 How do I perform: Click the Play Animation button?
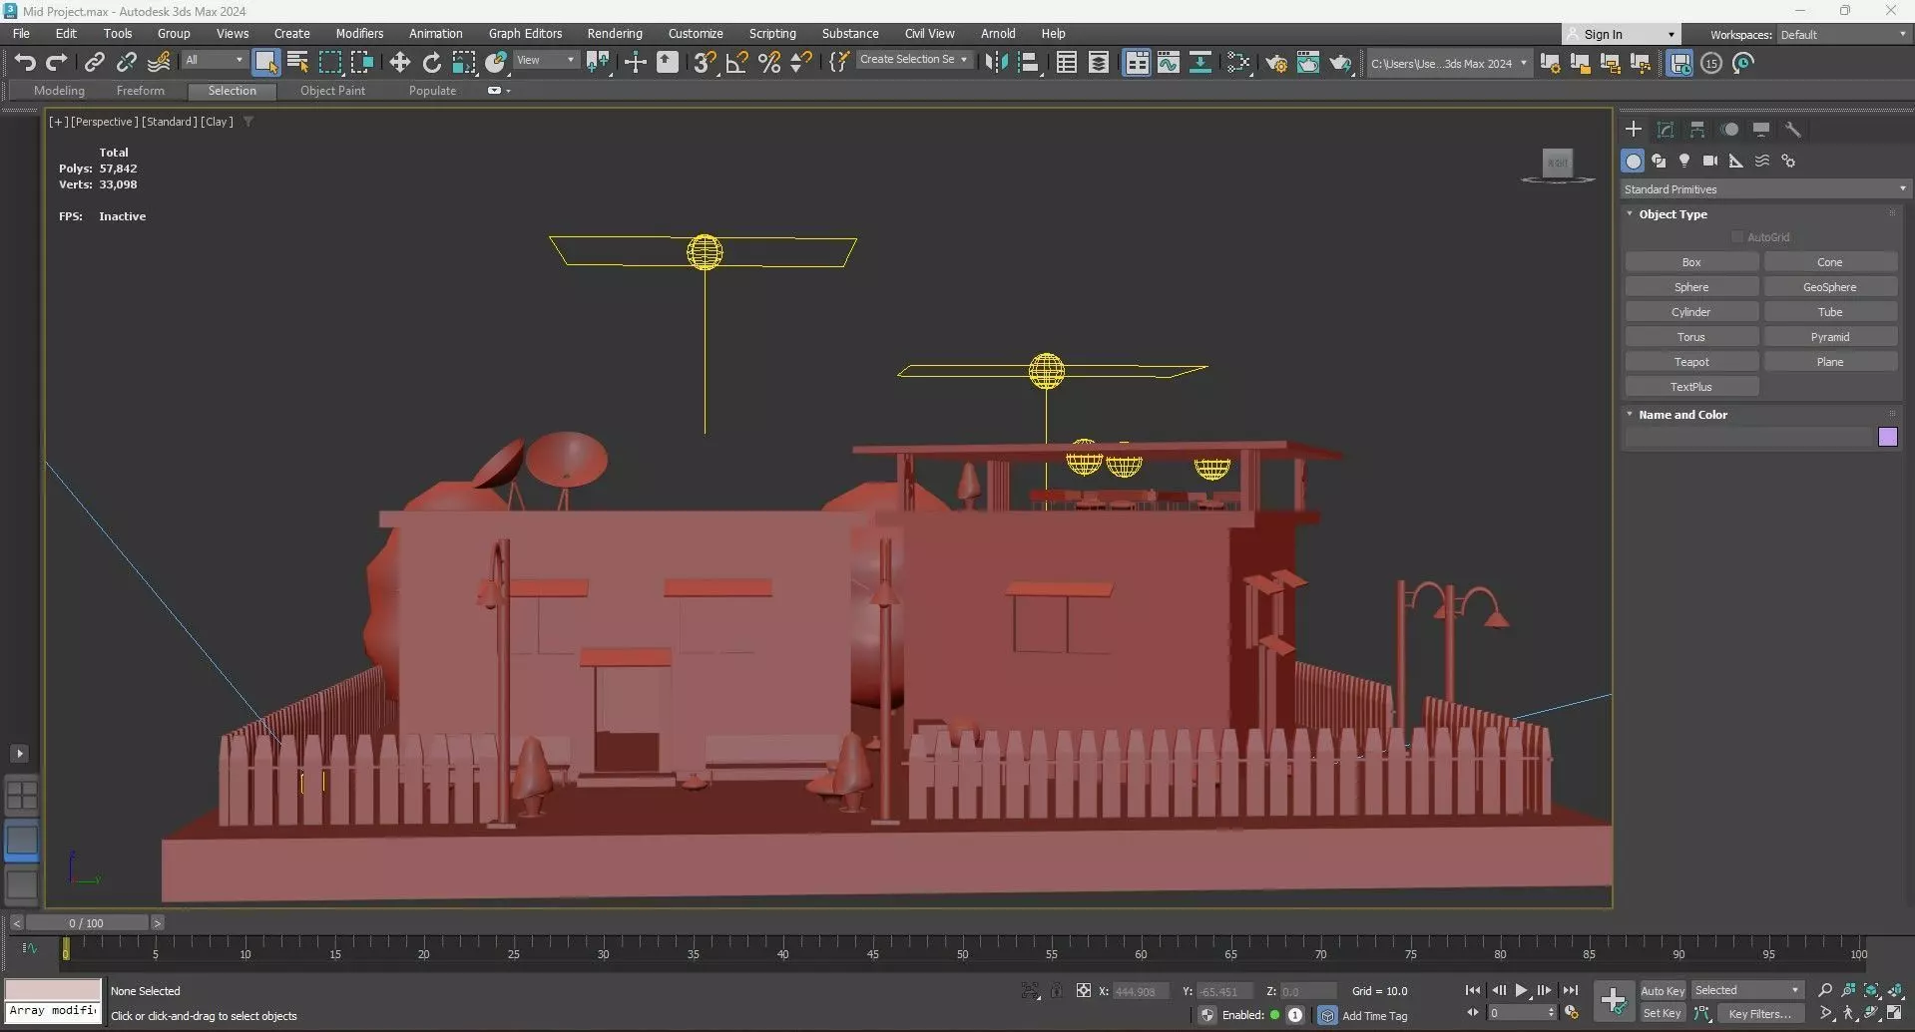pyautogui.click(x=1521, y=990)
